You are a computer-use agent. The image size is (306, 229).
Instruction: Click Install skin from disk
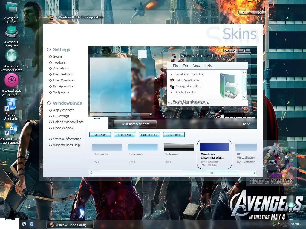click(x=189, y=74)
